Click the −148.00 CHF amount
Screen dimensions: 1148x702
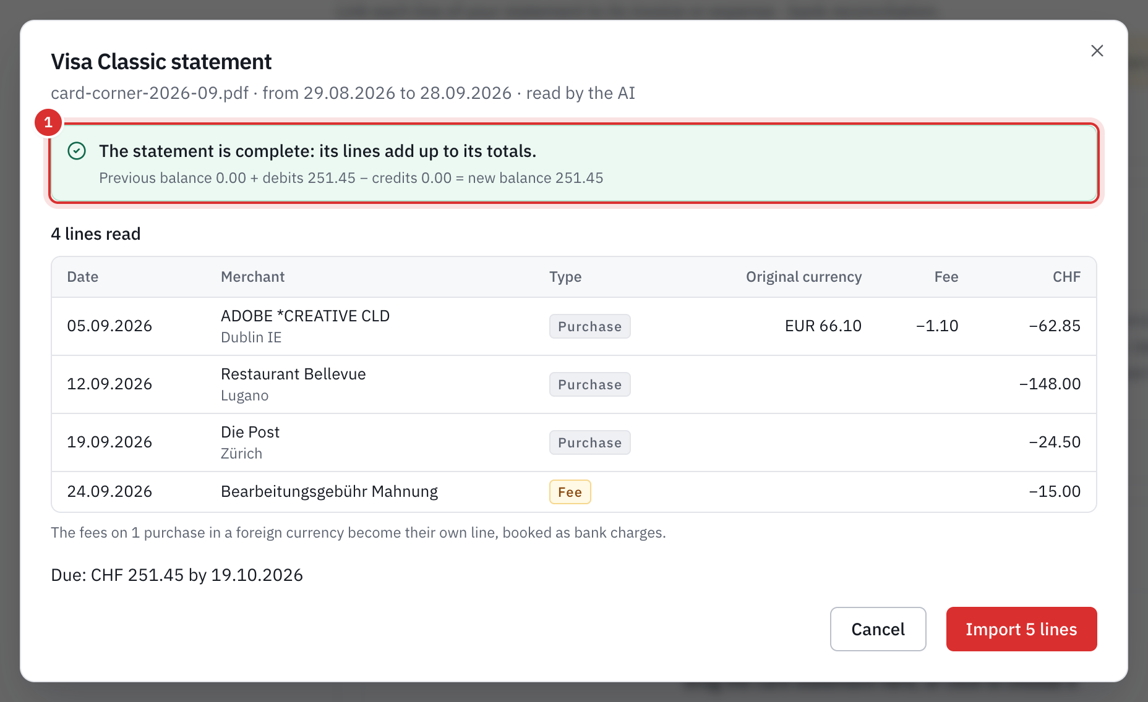click(x=1050, y=384)
